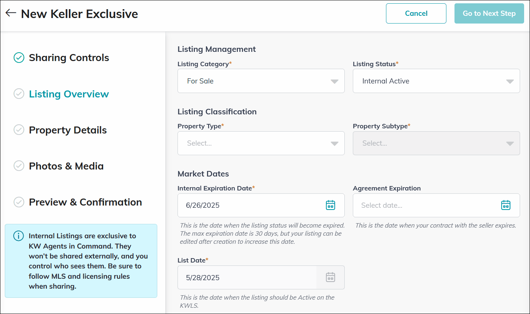This screenshot has height=314, width=530.
Task: Click the Agreement Expiration label
Action: [387, 188]
